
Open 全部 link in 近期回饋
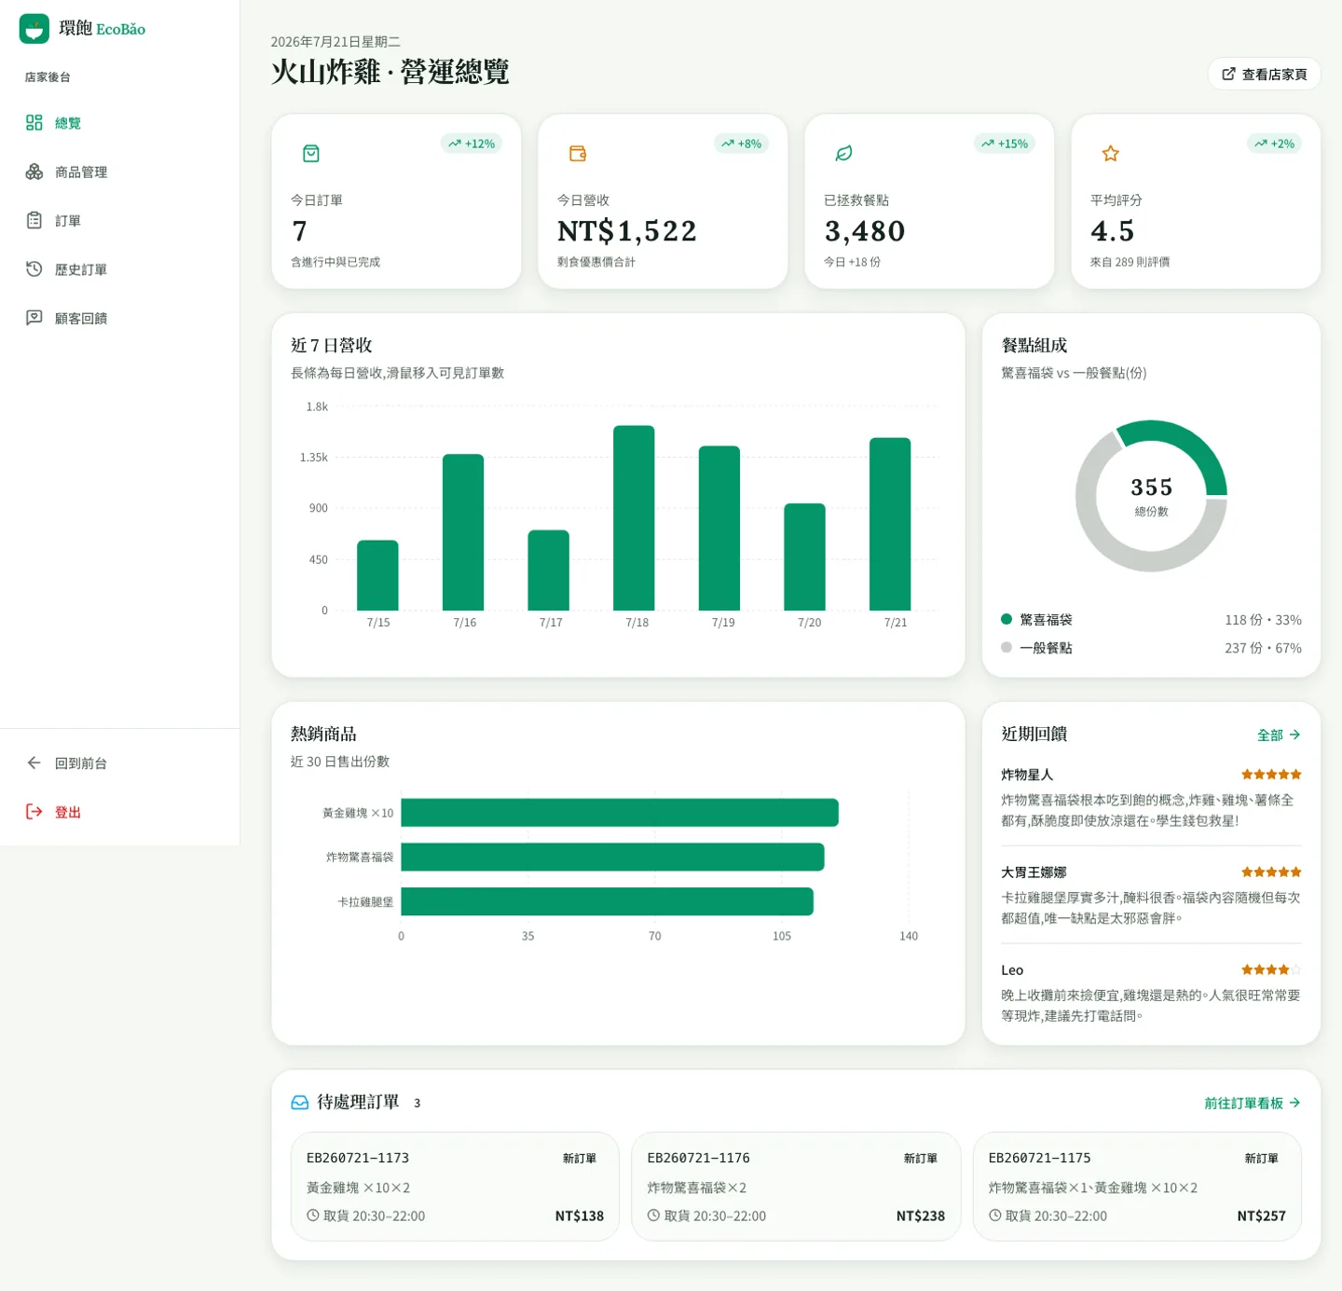click(1279, 735)
